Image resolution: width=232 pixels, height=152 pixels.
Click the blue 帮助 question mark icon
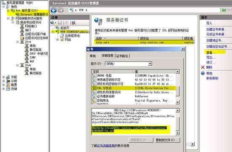point(203,73)
